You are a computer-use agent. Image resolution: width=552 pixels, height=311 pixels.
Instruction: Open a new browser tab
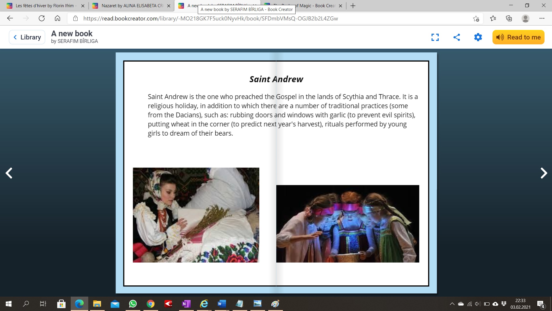click(353, 6)
